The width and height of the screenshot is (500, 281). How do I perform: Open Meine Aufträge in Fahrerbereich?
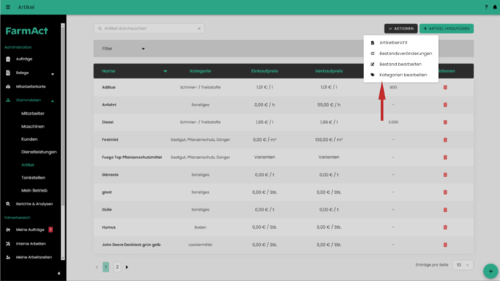(x=30, y=229)
